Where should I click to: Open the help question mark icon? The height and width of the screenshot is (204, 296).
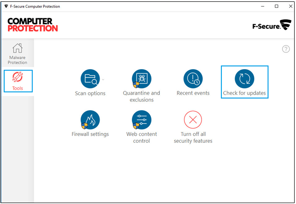[286, 49]
